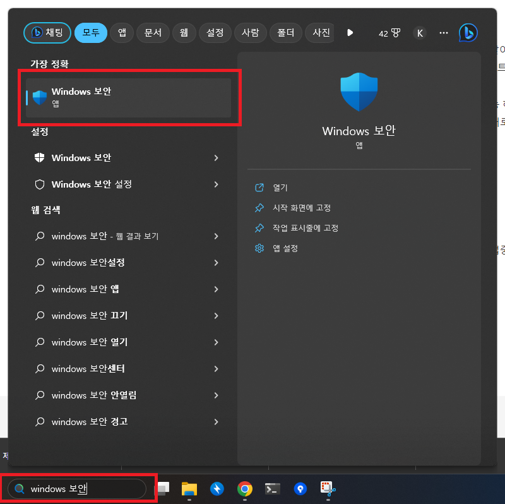
Task: Open the Bing chat icon in the top right
Action: [x=468, y=33]
